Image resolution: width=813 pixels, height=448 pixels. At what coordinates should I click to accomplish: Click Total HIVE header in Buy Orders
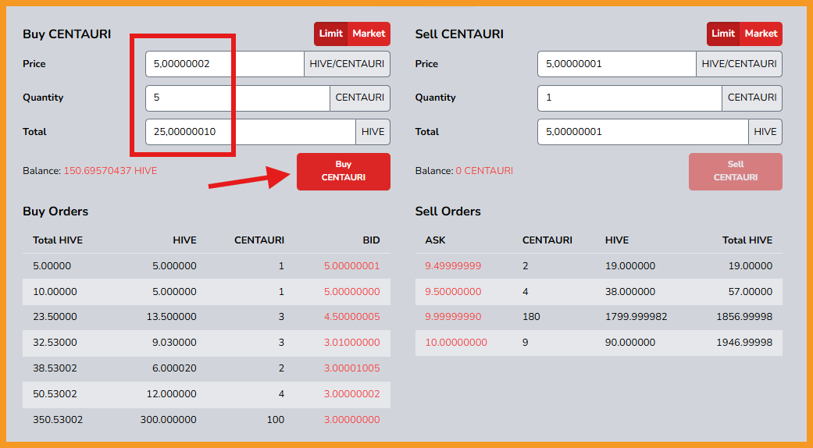tap(58, 240)
